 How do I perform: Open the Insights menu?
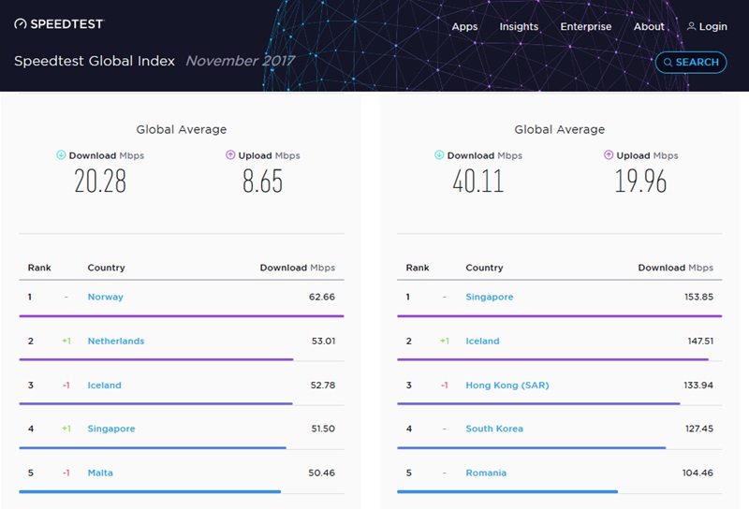tap(519, 27)
